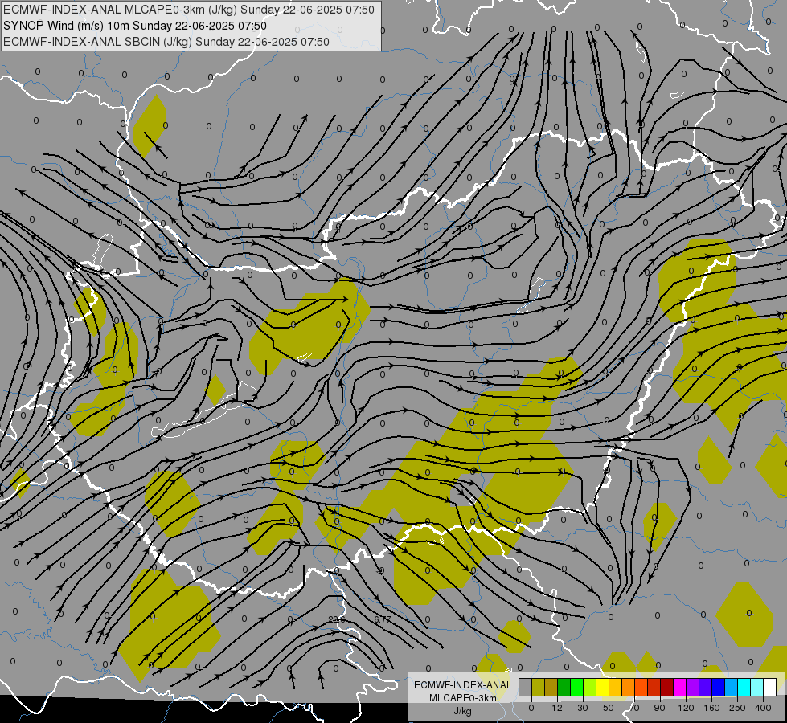
Task: Select the cyan swatch right of 250
Action: [744, 687]
